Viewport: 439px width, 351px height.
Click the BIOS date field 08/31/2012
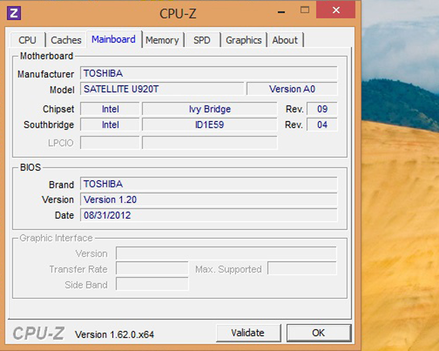click(209, 215)
